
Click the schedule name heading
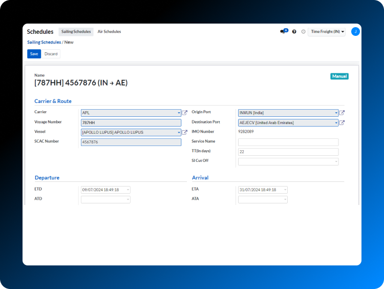coord(81,83)
